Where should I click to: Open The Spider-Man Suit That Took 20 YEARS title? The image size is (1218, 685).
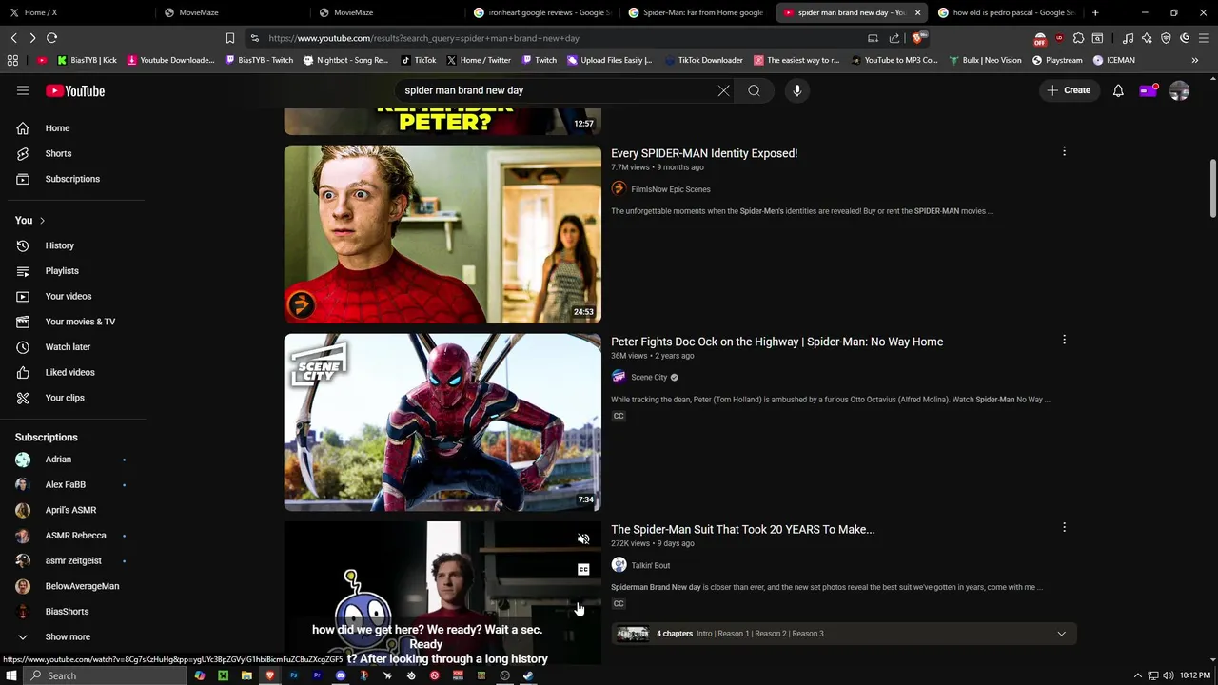click(x=742, y=529)
